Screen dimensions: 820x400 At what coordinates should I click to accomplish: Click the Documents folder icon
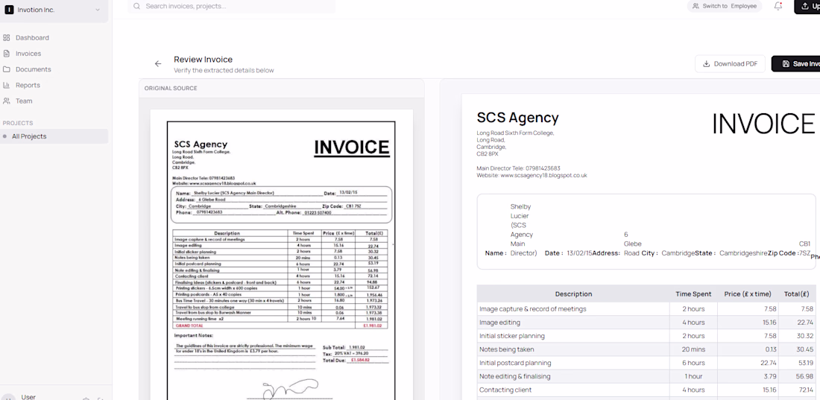click(6, 69)
